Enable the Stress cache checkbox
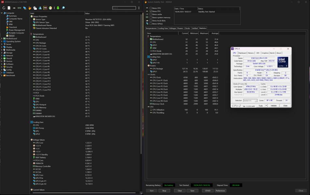Viewport: 310px width, 195px height. pyautogui.click(x=151, y=14)
